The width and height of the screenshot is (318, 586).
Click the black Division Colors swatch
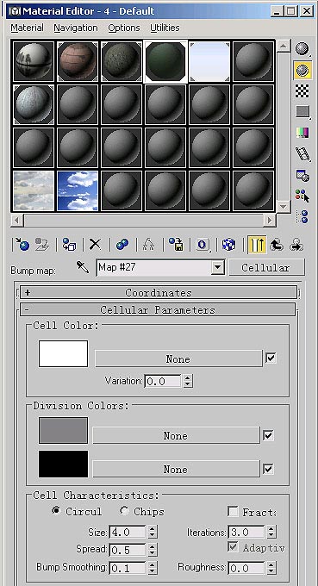click(x=63, y=464)
